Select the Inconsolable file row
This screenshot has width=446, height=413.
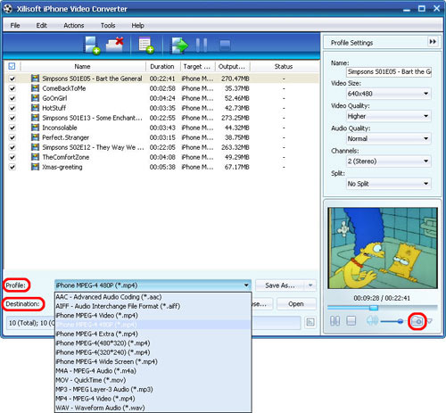(x=161, y=128)
